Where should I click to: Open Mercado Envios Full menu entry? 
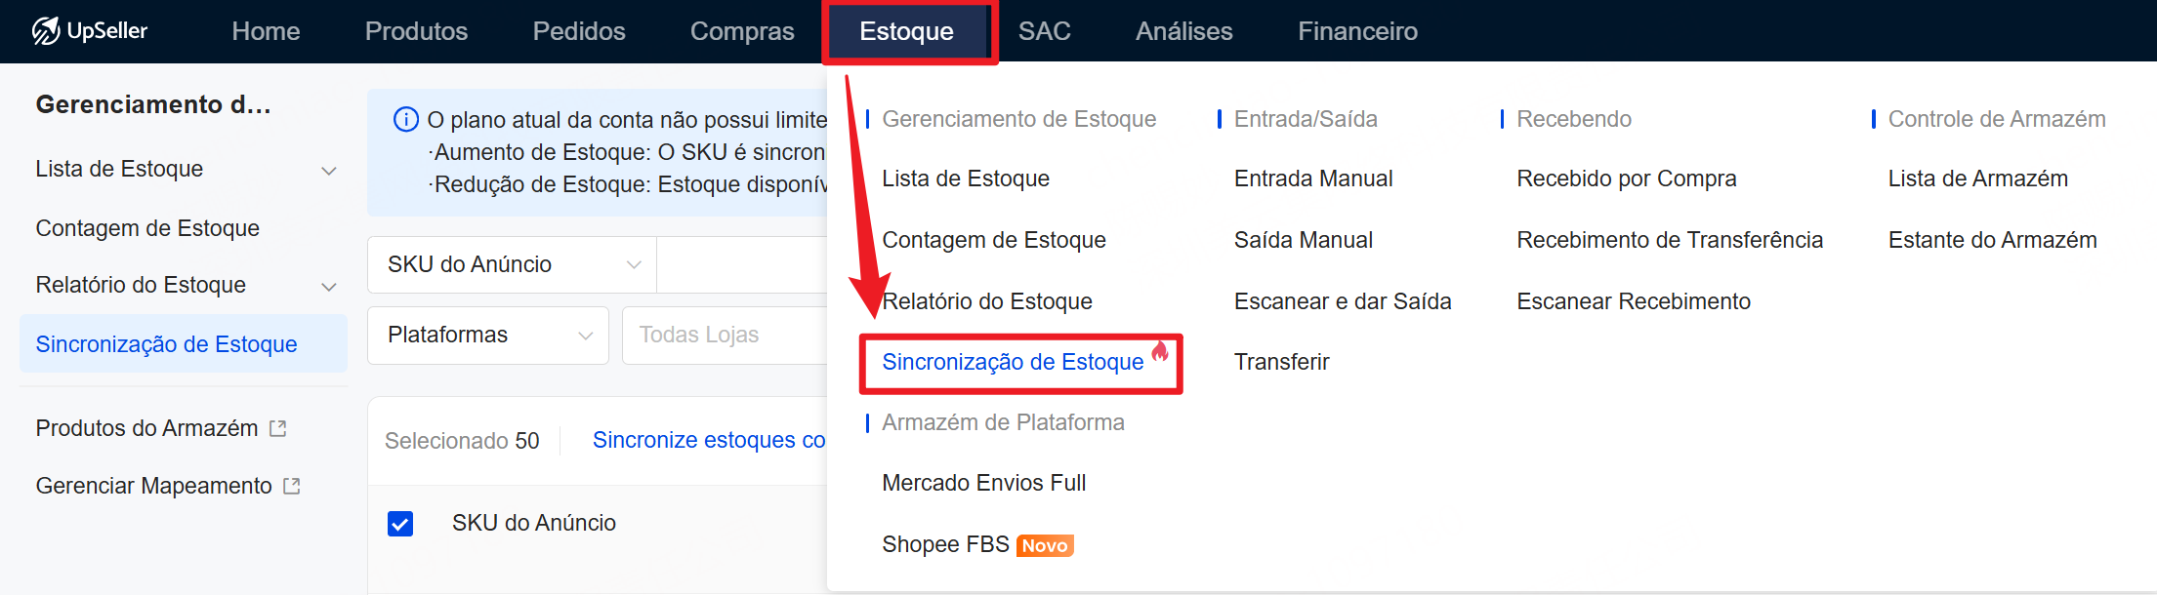(983, 483)
